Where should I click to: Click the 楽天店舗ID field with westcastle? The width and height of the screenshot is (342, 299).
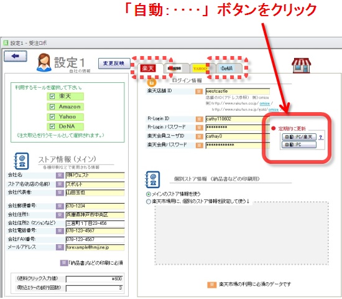[238, 91]
